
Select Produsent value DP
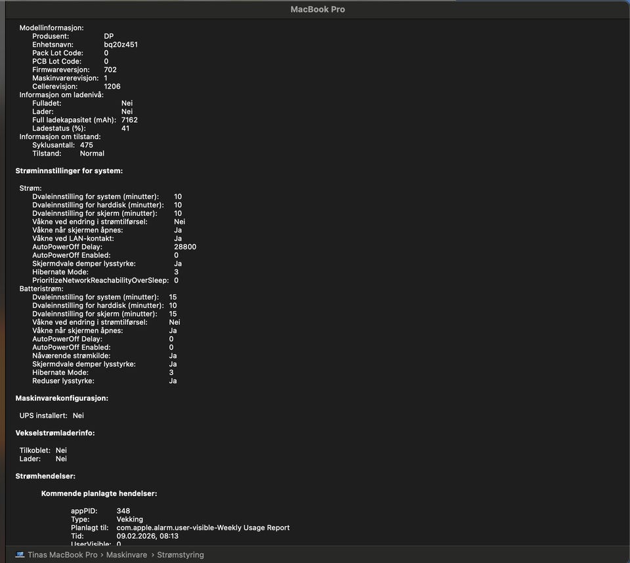108,36
